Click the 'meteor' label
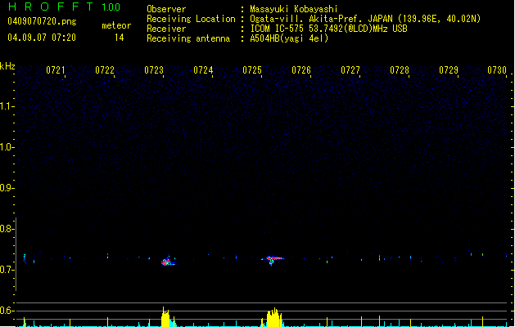Screen dimensions: 515x327 [x=116, y=25]
